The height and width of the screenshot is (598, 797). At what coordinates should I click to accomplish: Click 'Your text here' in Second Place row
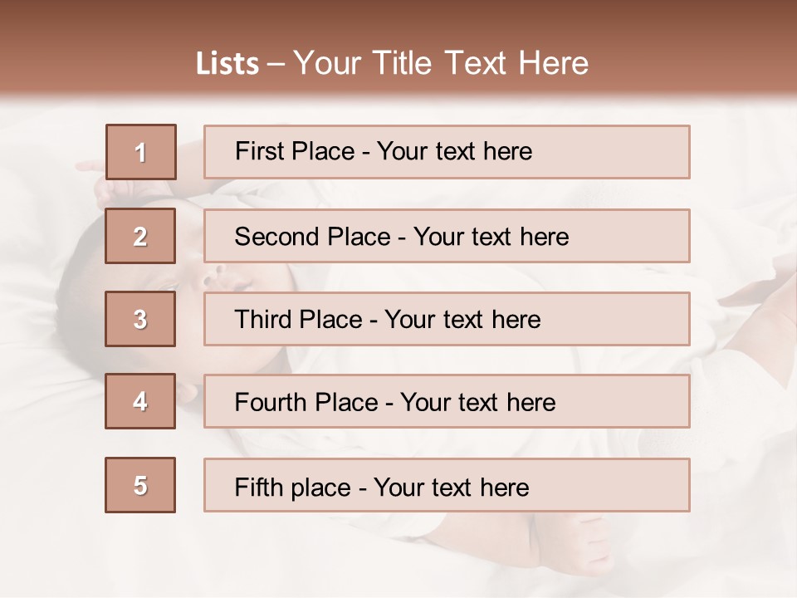(491, 237)
